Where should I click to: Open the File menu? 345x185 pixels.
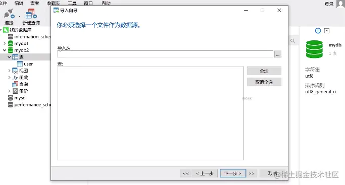click(x=4, y=3)
